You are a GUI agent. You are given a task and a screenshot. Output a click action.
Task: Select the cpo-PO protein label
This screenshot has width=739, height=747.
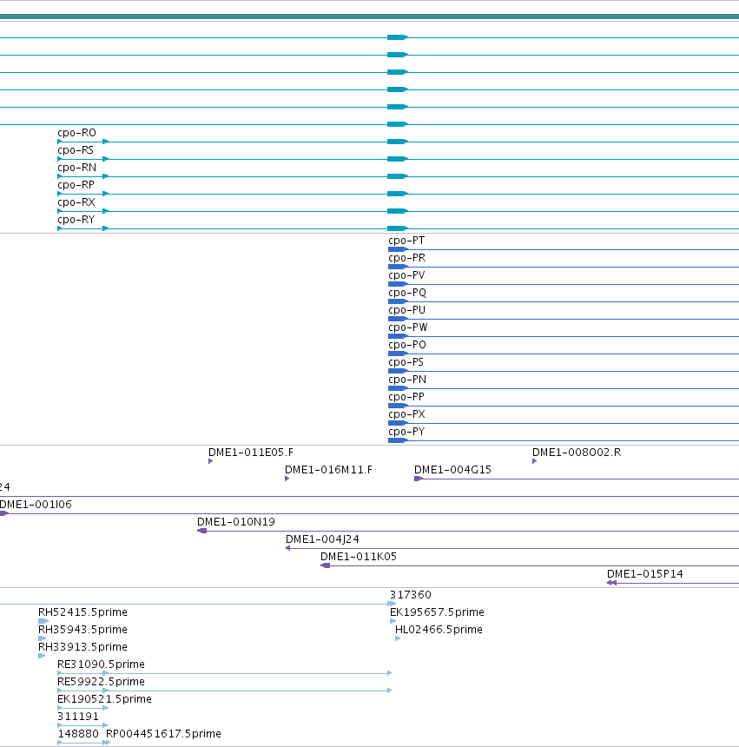pyautogui.click(x=407, y=345)
